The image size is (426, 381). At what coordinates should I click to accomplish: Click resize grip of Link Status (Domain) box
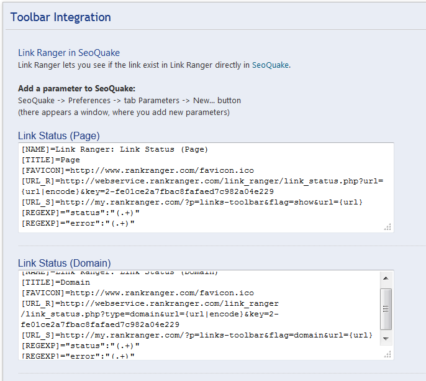[387, 354]
